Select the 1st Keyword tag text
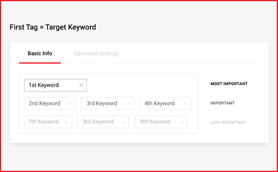 click(x=44, y=85)
